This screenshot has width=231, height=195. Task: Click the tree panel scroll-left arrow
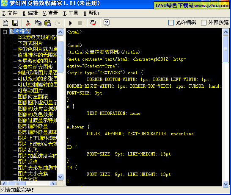(x=4, y=184)
